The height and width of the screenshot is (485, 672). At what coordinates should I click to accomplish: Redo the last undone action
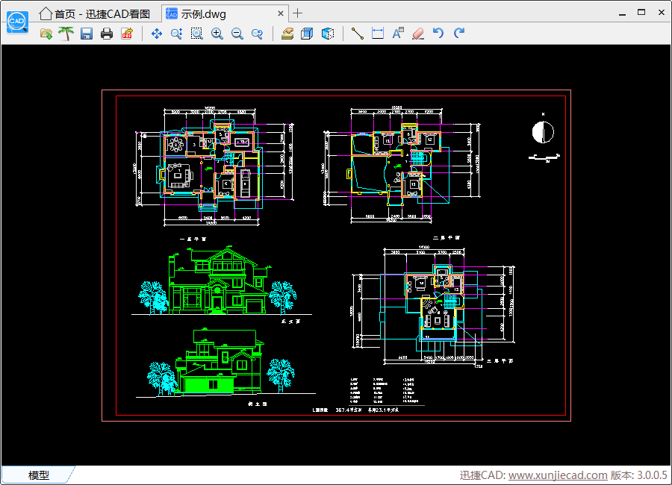click(459, 34)
